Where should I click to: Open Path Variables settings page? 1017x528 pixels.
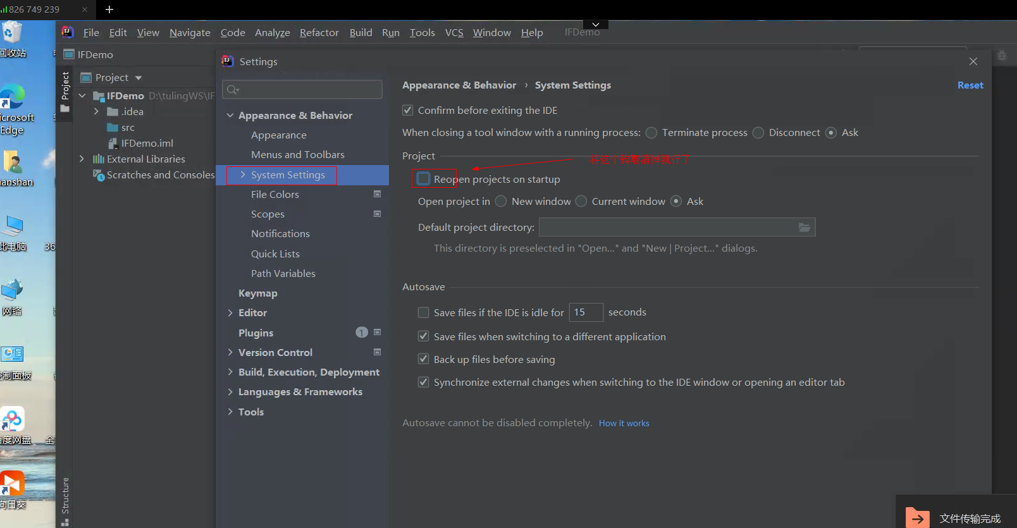pyautogui.click(x=283, y=274)
